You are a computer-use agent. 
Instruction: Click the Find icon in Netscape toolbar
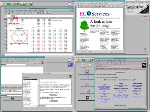pos(121,63)
